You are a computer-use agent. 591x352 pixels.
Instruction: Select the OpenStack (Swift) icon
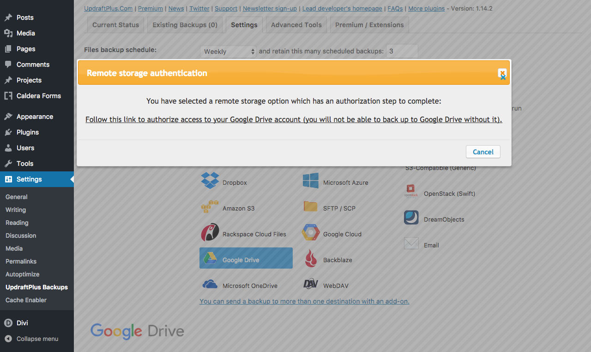click(x=411, y=191)
